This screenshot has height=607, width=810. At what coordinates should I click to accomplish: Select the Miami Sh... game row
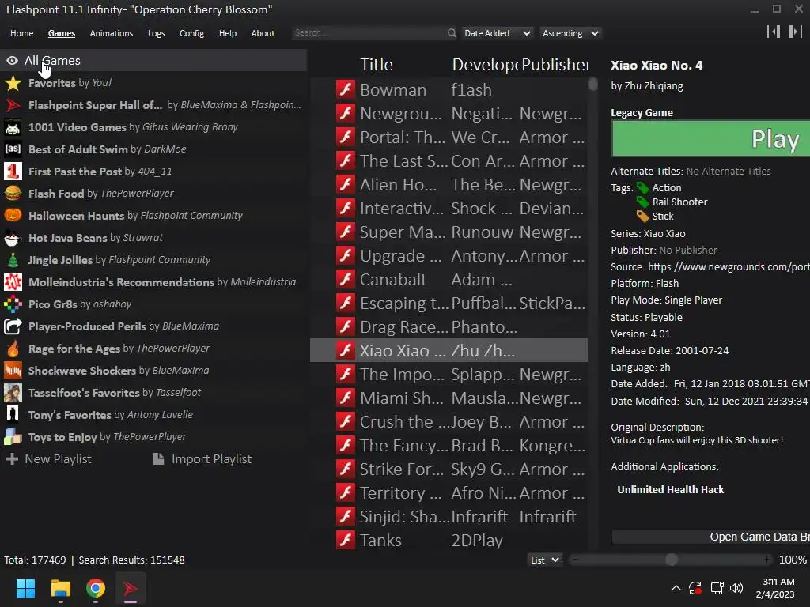[x=449, y=398]
